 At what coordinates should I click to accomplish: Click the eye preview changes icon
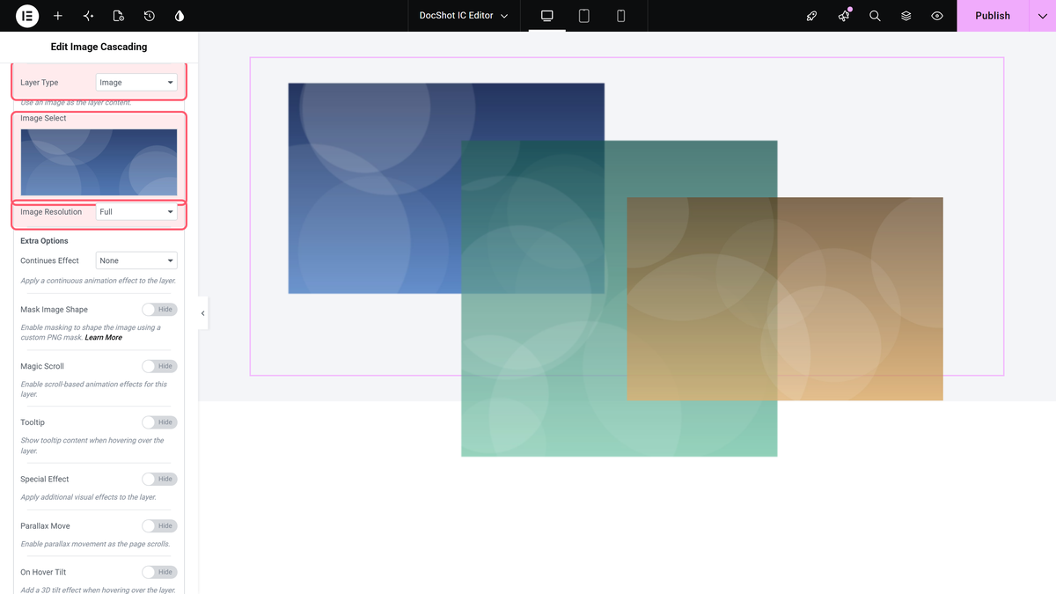(937, 16)
